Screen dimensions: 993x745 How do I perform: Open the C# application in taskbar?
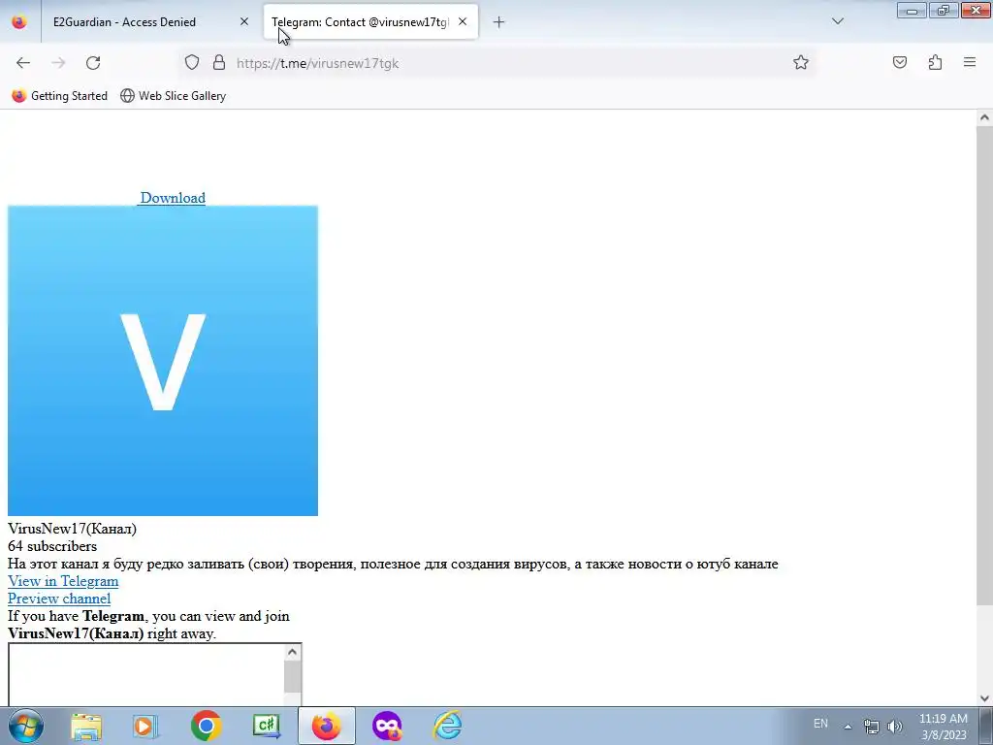(x=267, y=726)
